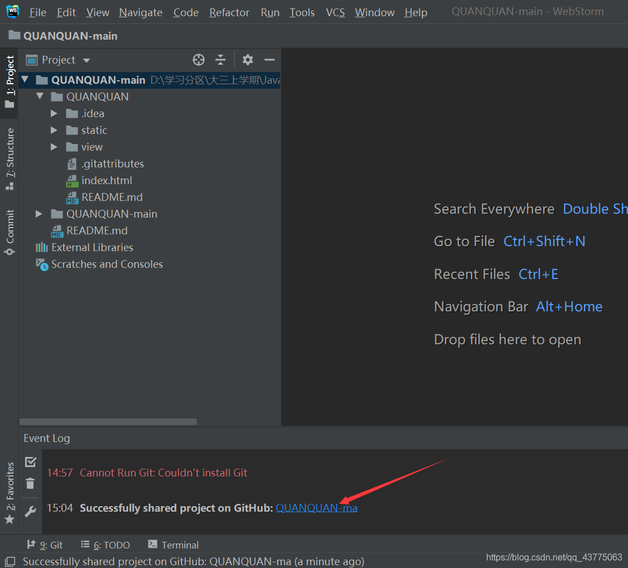Expand the inner QUANQUAN-main folder
Image resolution: width=628 pixels, height=568 pixels.
pyautogui.click(x=39, y=214)
